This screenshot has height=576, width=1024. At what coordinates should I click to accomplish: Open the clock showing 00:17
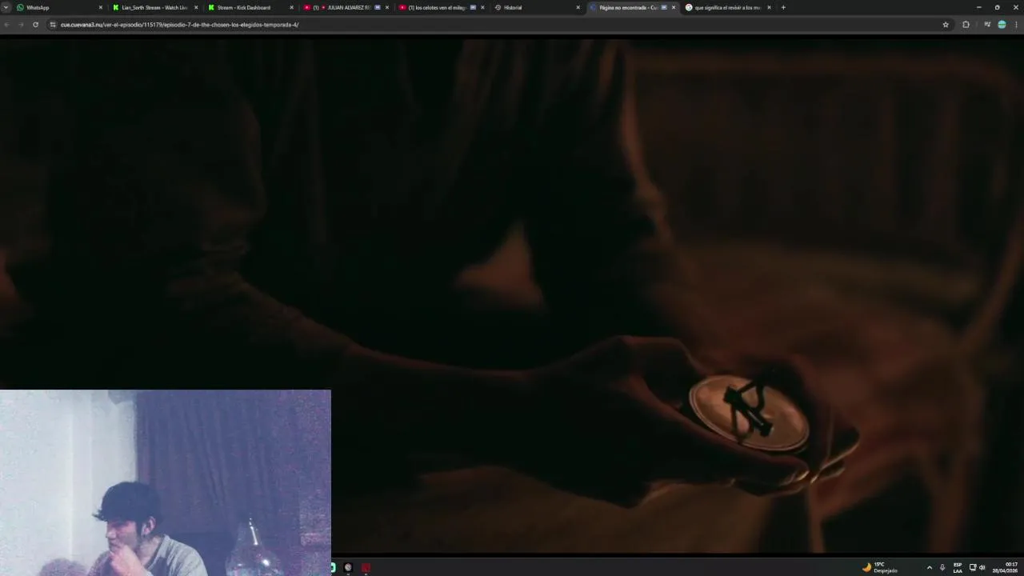point(1006,567)
